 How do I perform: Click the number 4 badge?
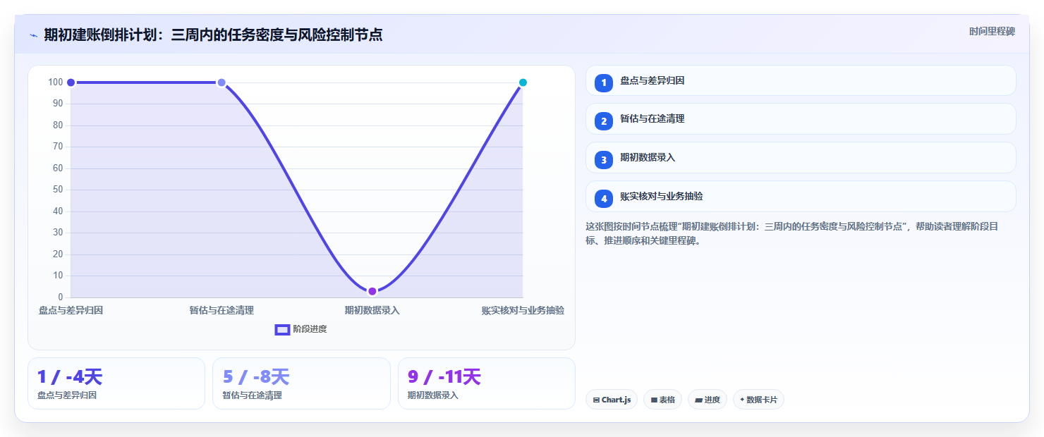604,199
